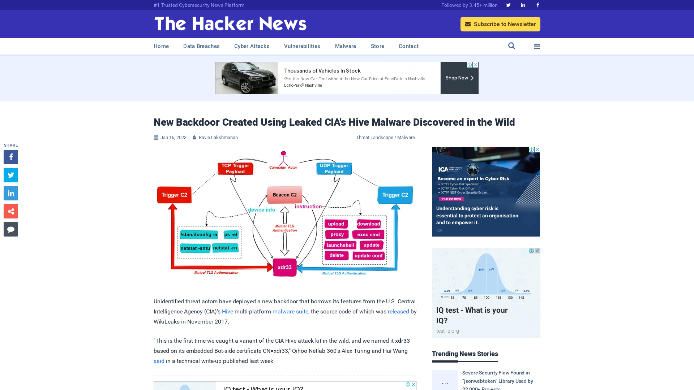Open the Cyber Attacks navigation menu item
Viewport: 694px width, 390px height.
pos(252,46)
